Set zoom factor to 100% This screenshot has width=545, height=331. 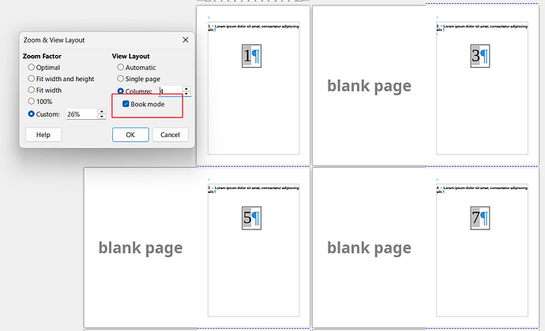(32, 101)
